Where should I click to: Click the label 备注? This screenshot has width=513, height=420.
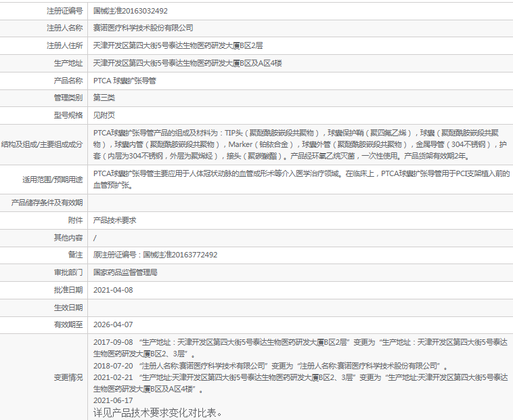tap(75, 255)
